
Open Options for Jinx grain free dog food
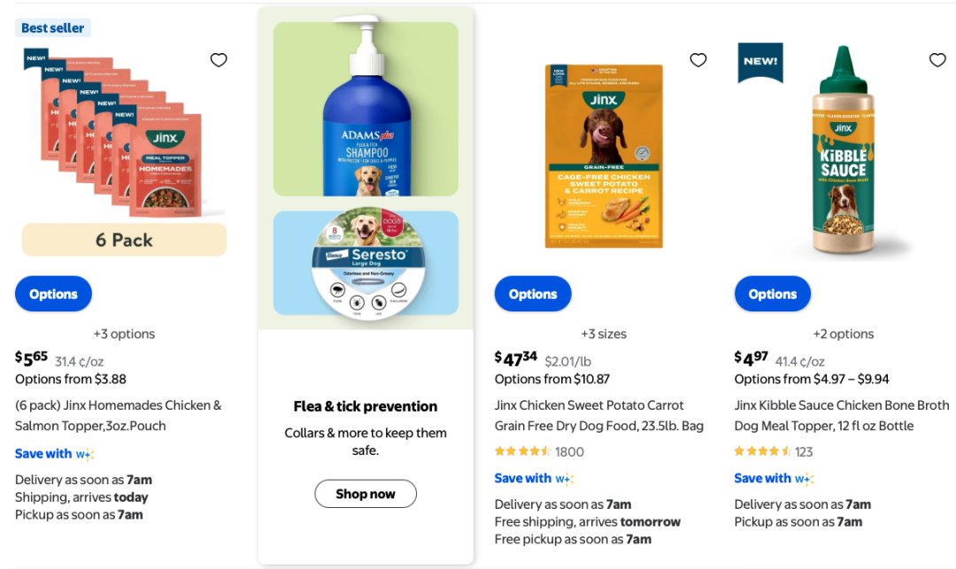533,294
